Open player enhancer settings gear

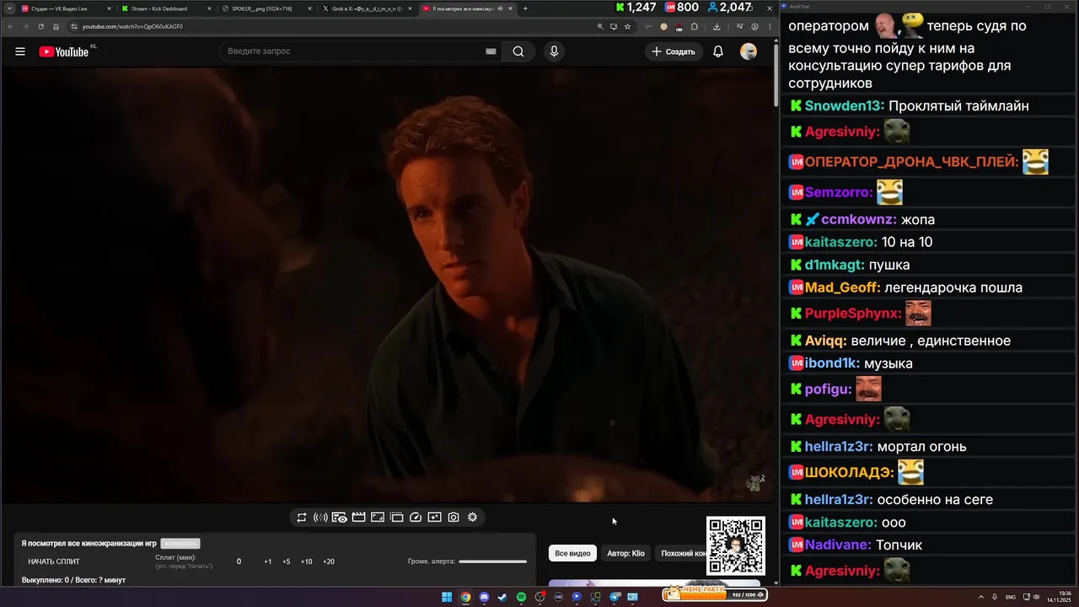[x=472, y=518]
